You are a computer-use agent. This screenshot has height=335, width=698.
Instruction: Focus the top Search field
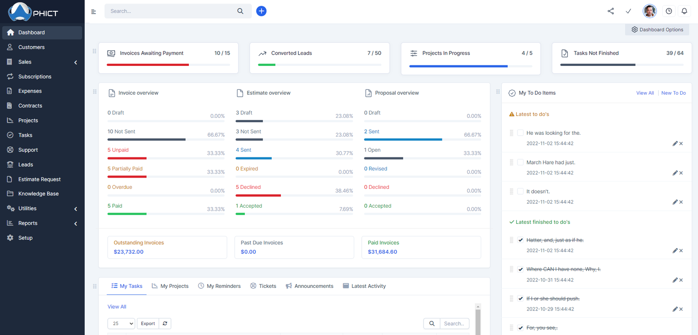point(170,11)
